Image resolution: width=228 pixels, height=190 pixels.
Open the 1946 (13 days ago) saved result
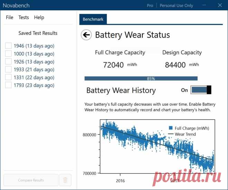34,46
